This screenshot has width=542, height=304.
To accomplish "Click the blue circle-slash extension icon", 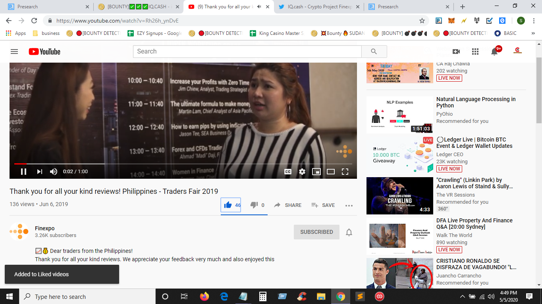I will (x=502, y=21).
